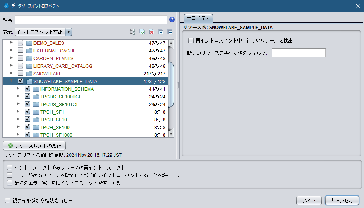Check the EXTERNAL_CACHE checkbox
The width and height of the screenshot is (364, 208).
tap(20, 51)
